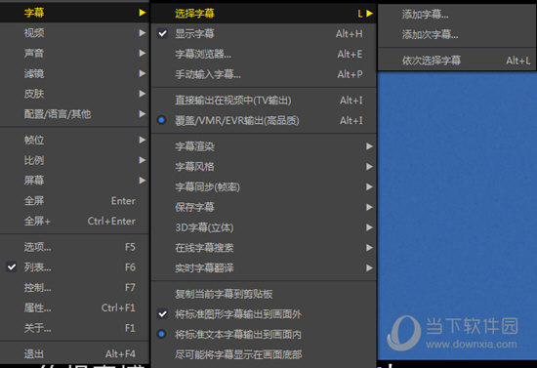This screenshot has width=537, height=368.
Task: Open 配置/语言/其他 submenu
Action: tap(74, 113)
